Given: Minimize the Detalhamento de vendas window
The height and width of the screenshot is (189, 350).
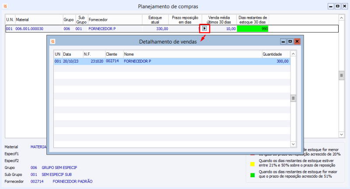Looking at the screenshot, I should (x=283, y=41).
